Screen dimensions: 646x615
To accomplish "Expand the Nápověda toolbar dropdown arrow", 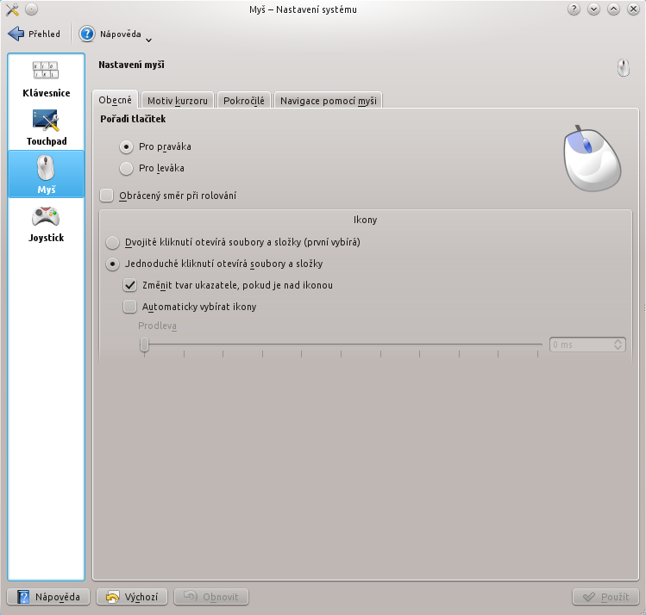I will (148, 40).
